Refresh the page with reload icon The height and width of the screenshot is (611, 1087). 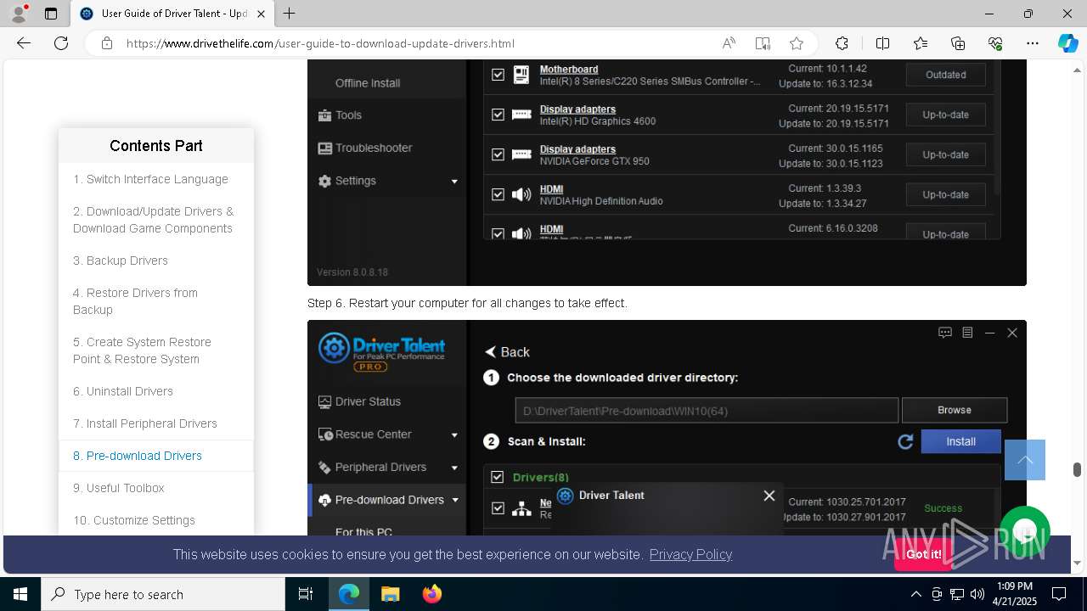point(61,43)
